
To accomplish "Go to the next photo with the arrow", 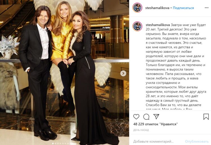I will [x=123, y=73].
